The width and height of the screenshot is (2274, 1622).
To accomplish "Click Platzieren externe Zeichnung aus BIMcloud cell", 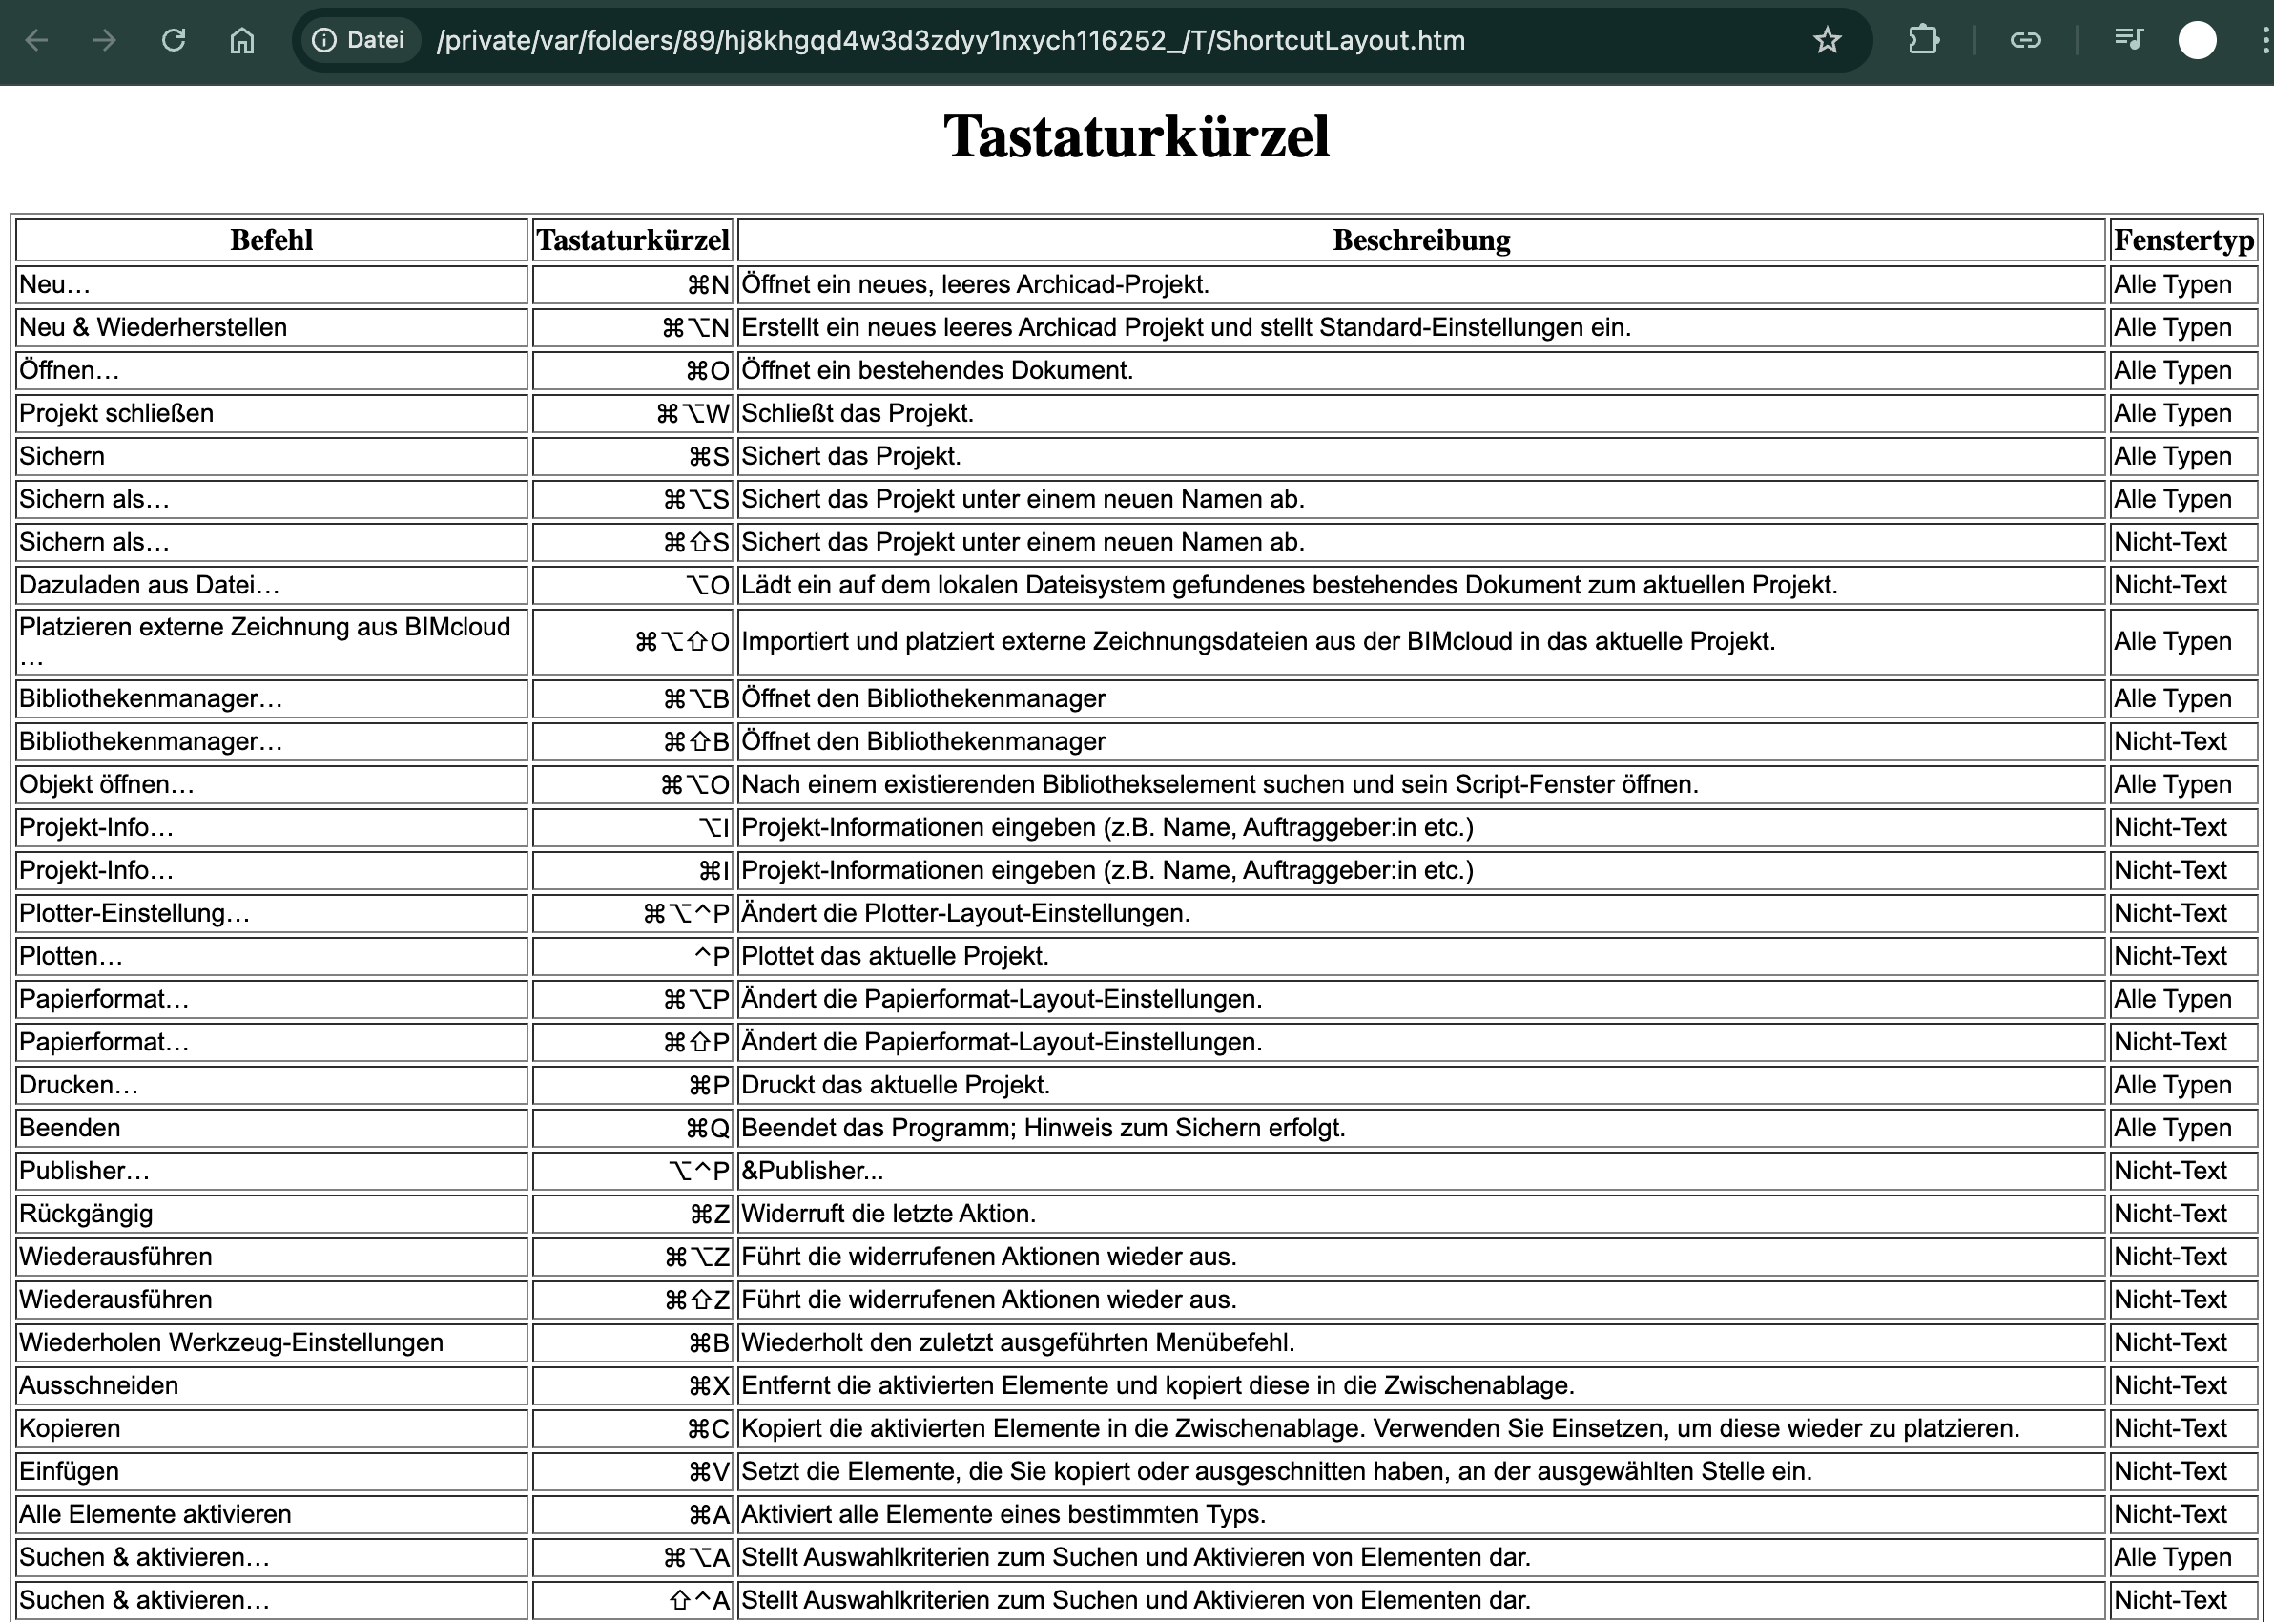I will pos(272,641).
